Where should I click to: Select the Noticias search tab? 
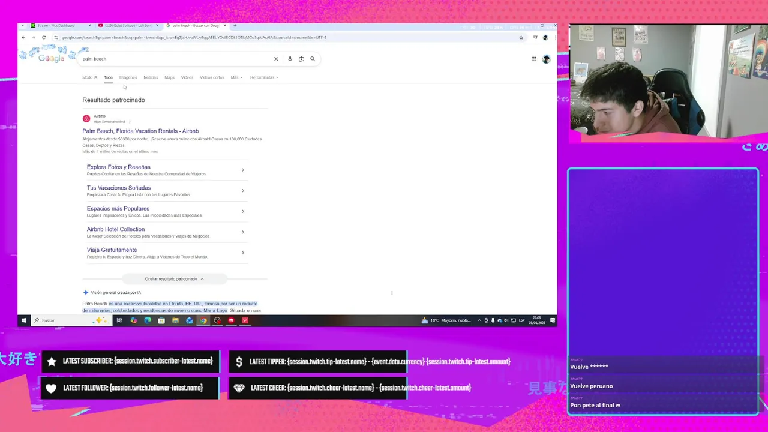[151, 77]
